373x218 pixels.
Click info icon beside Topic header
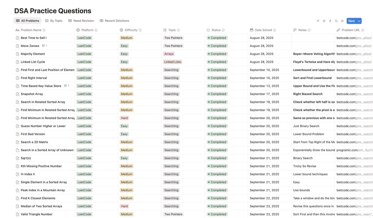[178, 30]
